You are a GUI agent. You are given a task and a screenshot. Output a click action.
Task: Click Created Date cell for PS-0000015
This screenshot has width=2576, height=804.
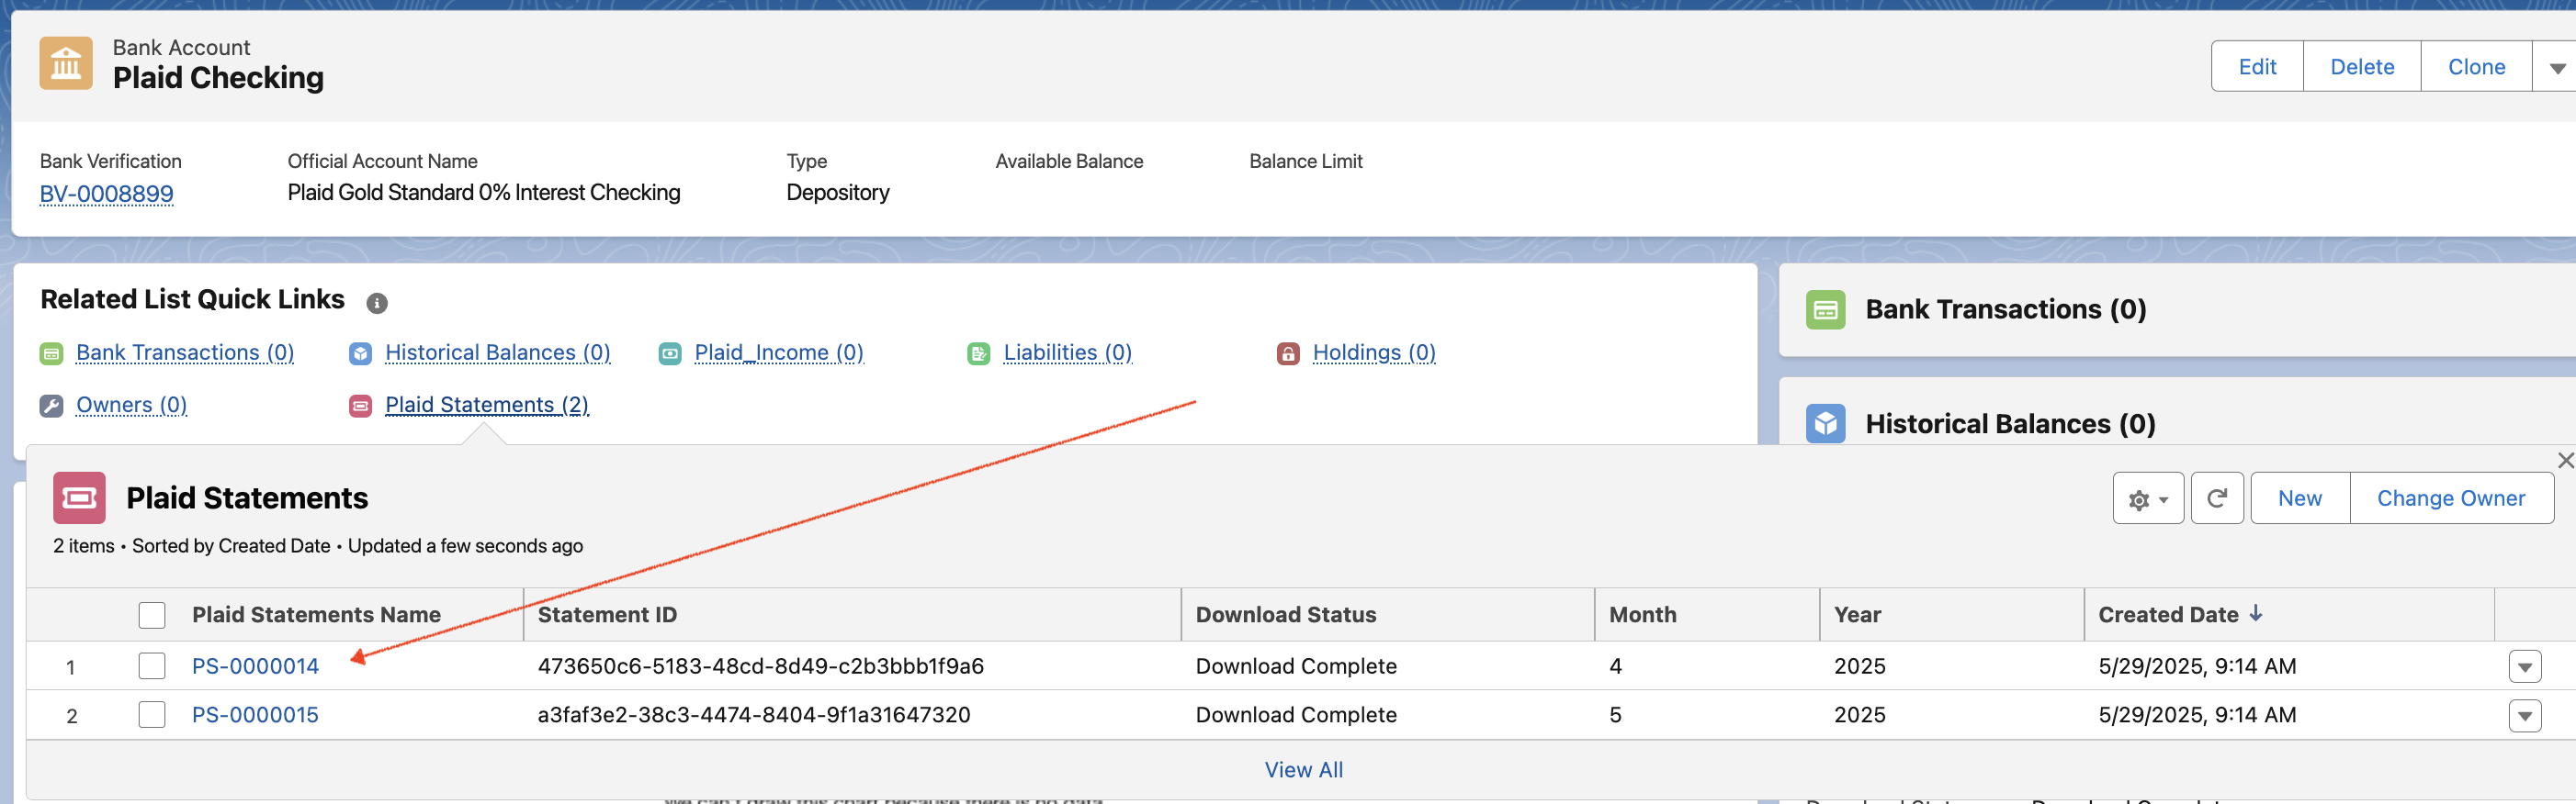[2197, 715]
